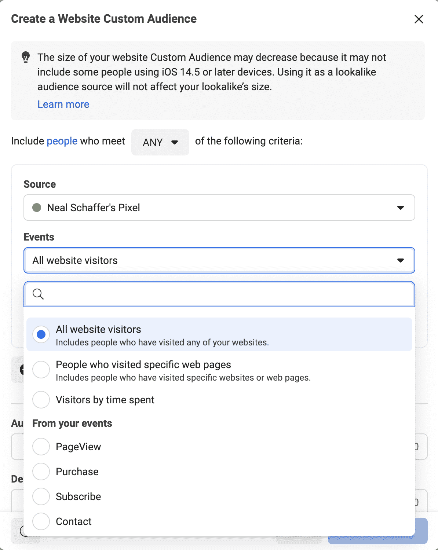Screen dimensions: 438x550
Task: Select People who visited specific web pages
Action: coord(41,370)
